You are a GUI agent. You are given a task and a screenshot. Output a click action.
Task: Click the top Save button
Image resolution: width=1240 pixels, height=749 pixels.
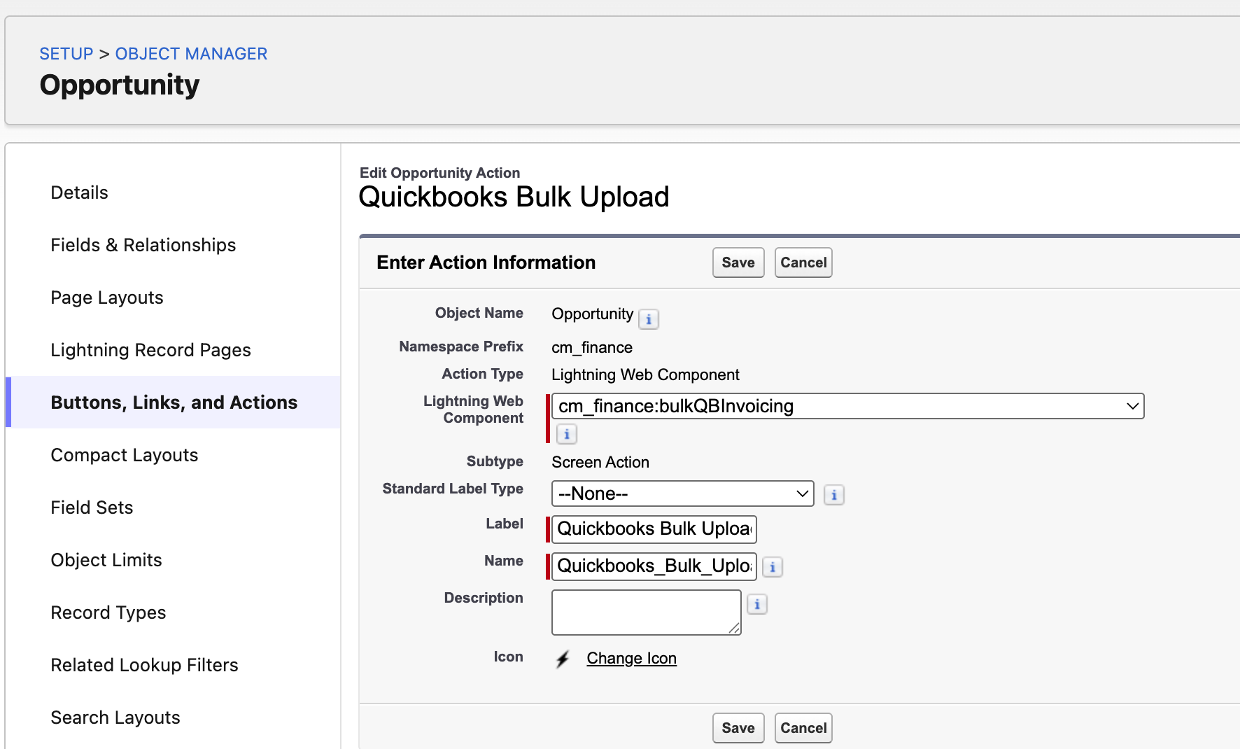point(738,262)
